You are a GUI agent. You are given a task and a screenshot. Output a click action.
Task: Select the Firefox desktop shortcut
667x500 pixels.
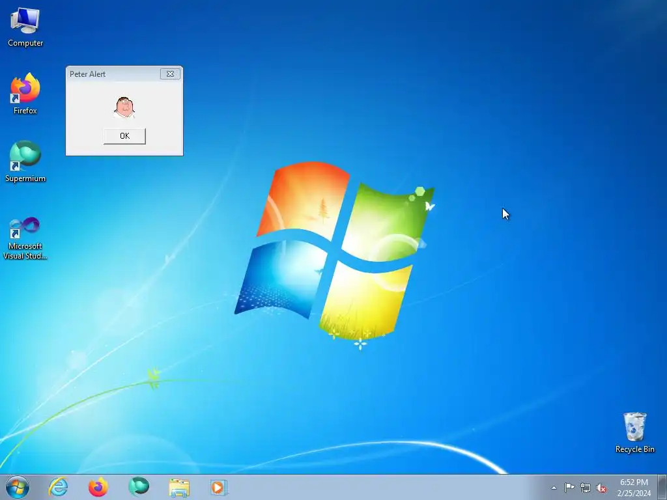(25, 94)
